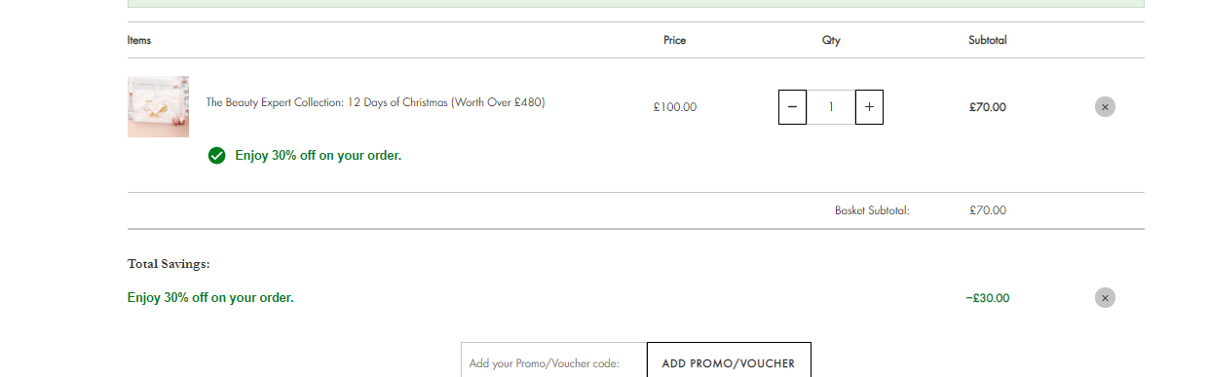Increase quantity with the plus button
Viewport: 1208px width, 377px height.
tap(869, 107)
